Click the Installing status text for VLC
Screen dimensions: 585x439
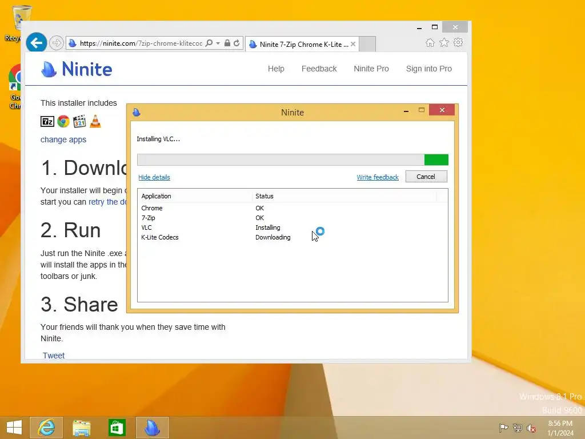click(268, 228)
